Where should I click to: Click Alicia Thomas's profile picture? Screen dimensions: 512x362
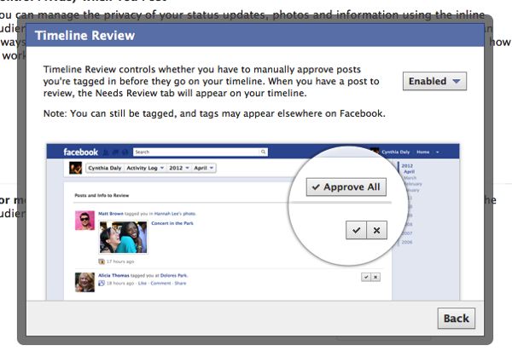point(84,282)
